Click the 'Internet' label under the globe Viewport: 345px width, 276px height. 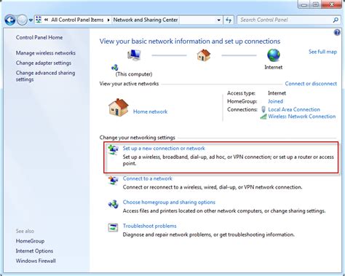tap(274, 67)
